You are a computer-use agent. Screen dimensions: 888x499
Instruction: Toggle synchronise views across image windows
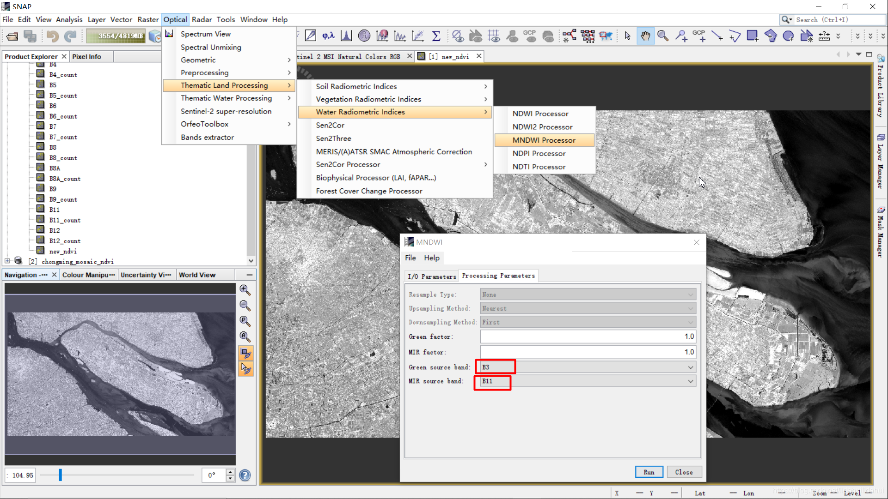[246, 354]
